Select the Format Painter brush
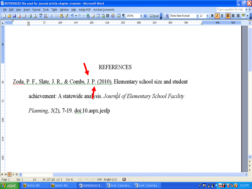The image size is (252, 189). (x=66, y=16)
